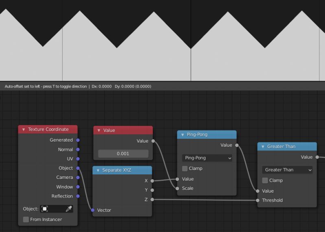Click the Separate XYZ Y output socket
Image resolution: width=325 pixels, height=232 pixels.
coord(152,190)
